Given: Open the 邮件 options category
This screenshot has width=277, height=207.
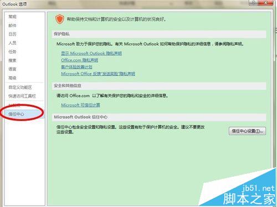Looking at the screenshot, I should (x=12, y=25).
